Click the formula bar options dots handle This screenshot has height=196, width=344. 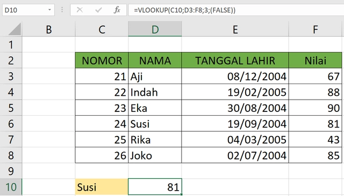(x=62, y=10)
